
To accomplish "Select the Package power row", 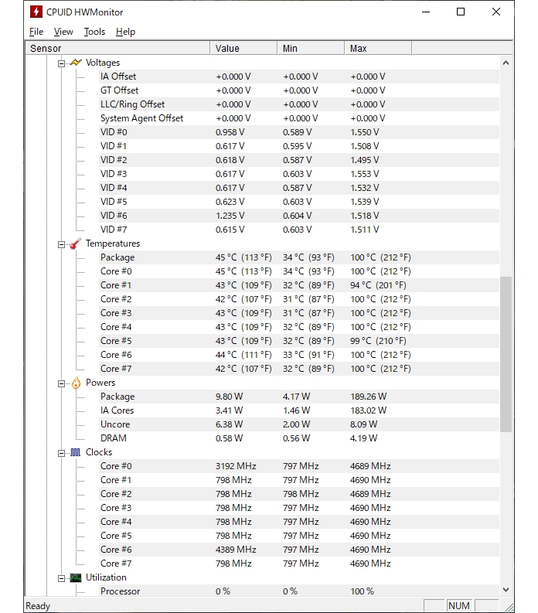I will pos(299,397).
